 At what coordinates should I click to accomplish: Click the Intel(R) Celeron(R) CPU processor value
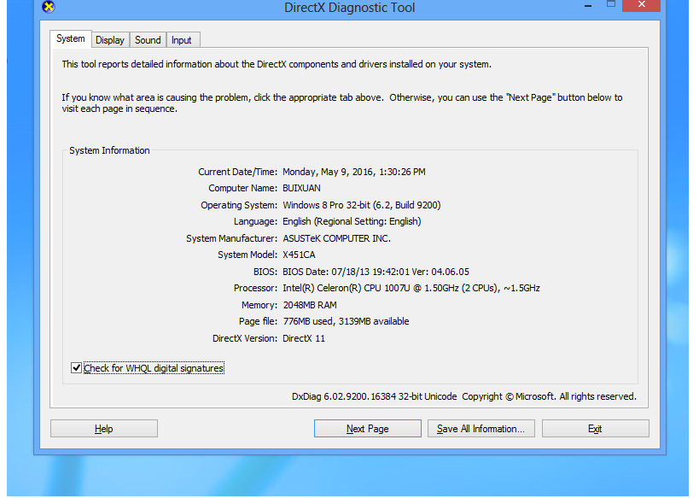(411, 288)
